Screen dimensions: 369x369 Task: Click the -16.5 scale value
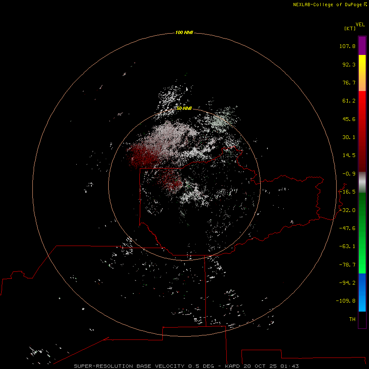[x=347, y=192]
